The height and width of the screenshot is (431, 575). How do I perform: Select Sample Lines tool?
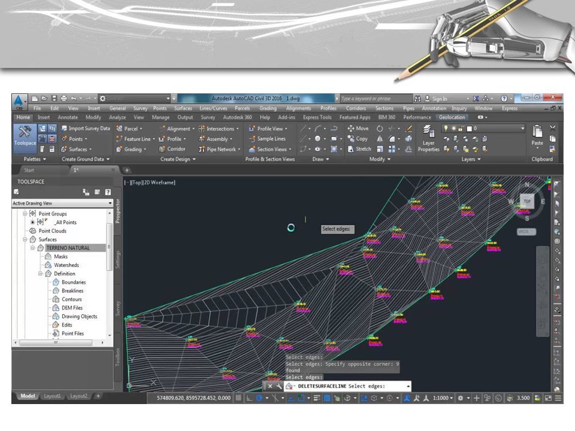click(267, 138)
